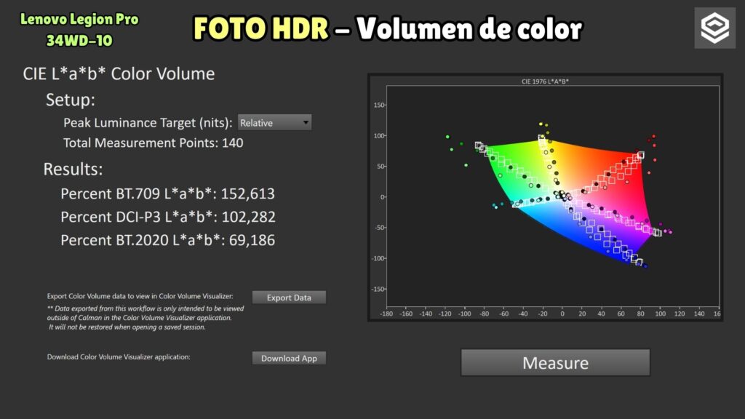Select the 'Percent BT.709 L*a*b*: 152,613' result
The image size is (745, 419).
pos(168,193)
